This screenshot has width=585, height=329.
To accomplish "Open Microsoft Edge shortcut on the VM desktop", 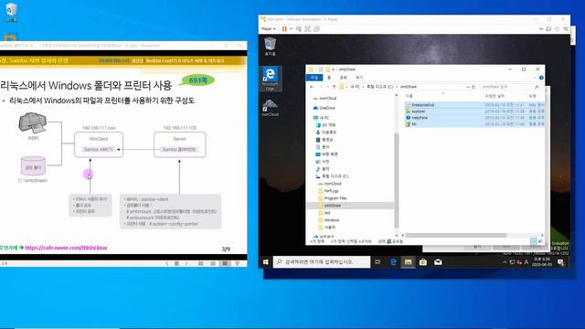I will (271, 79).
